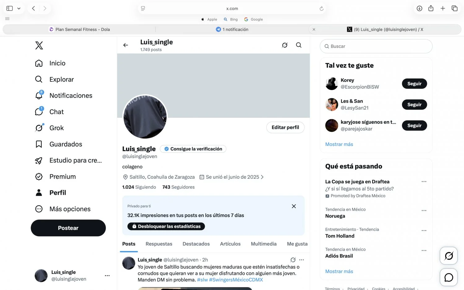Switch to the Me gusta tab
Image resolution: width=464 pixels, height=290 pixels.
pyautogui.click(x=297, y=244)
